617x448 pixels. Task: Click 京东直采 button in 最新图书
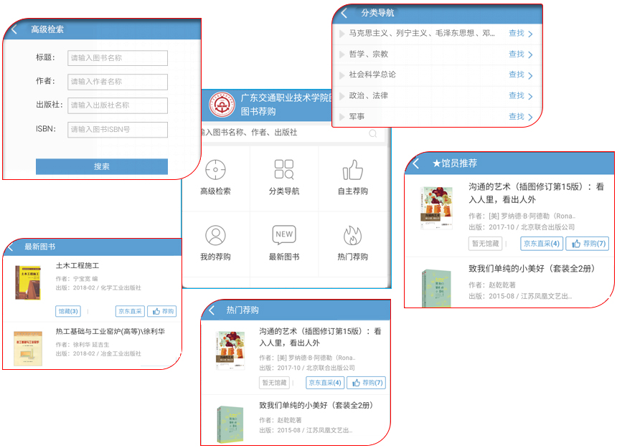(130, 311)
